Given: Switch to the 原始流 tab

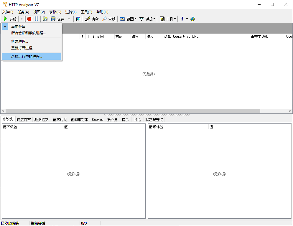Looking at the screenshot, I should point(112,120).
